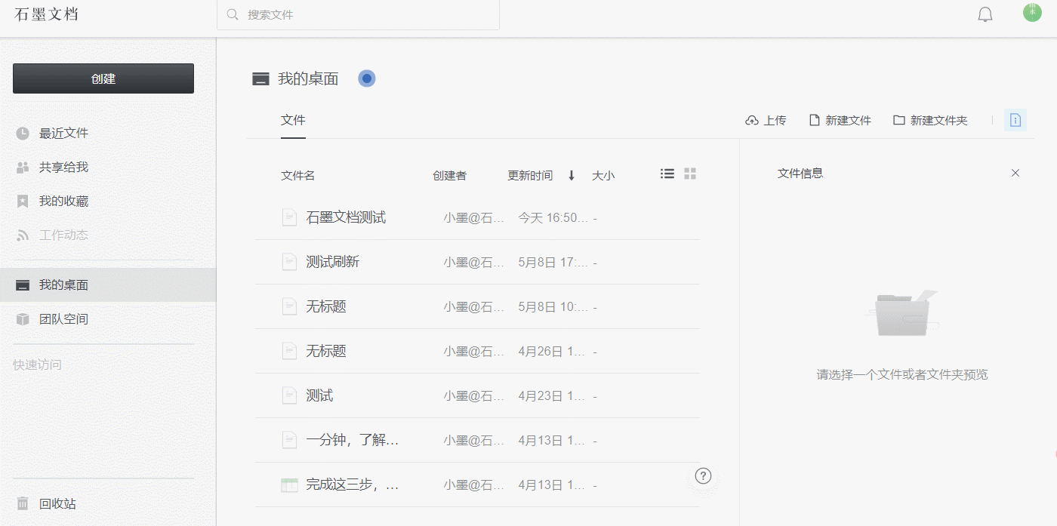
Task: Select 我的桌面 in the sidebar
Action: 108,285
